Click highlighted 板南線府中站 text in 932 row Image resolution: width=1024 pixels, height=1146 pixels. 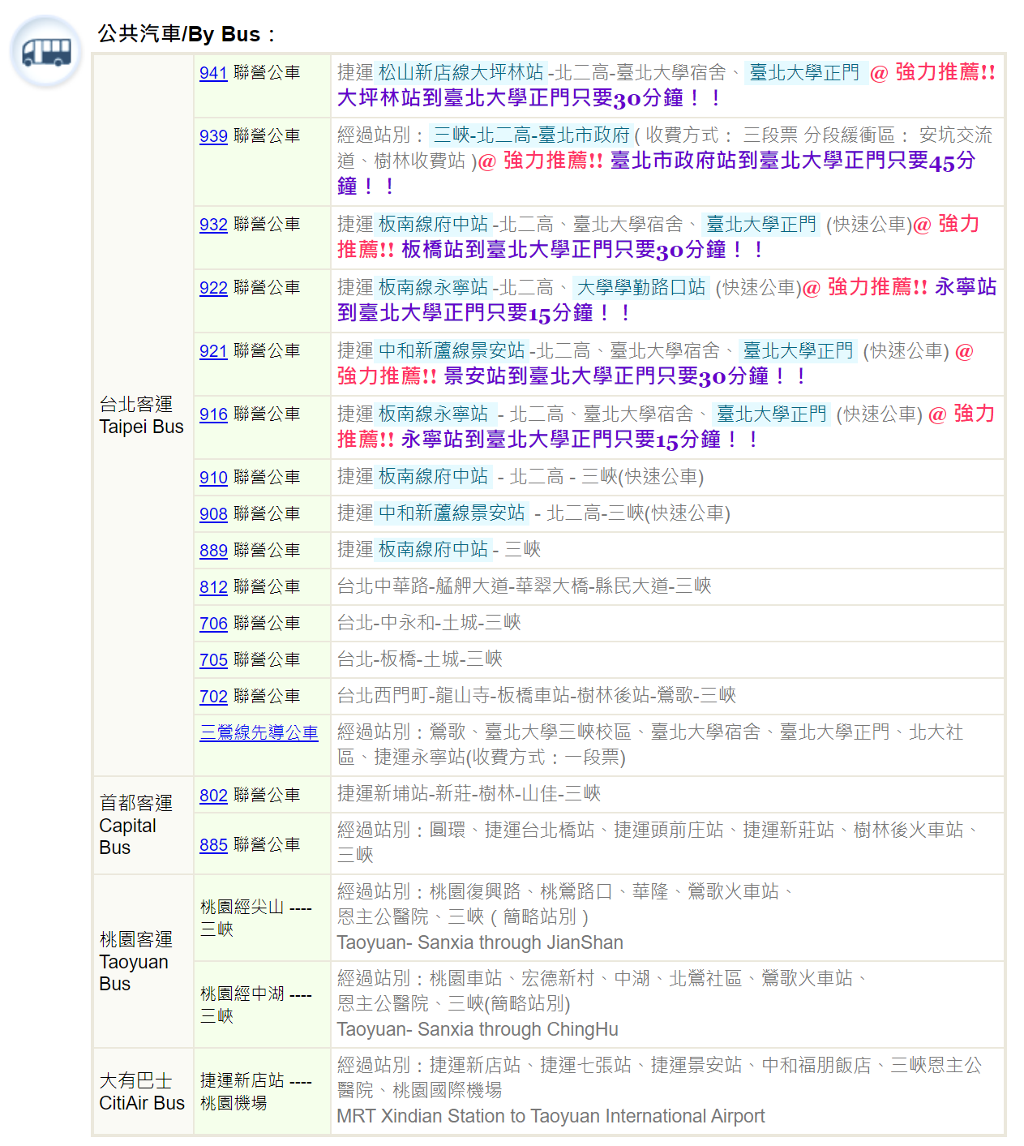(434, 224)
